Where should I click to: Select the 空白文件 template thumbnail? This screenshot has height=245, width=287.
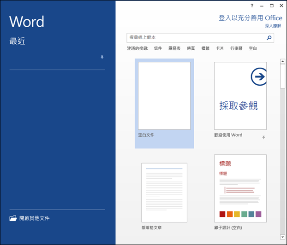[x=164, y=96]
